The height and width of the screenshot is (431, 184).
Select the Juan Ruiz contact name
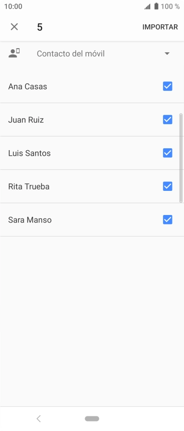pos(26,120)
